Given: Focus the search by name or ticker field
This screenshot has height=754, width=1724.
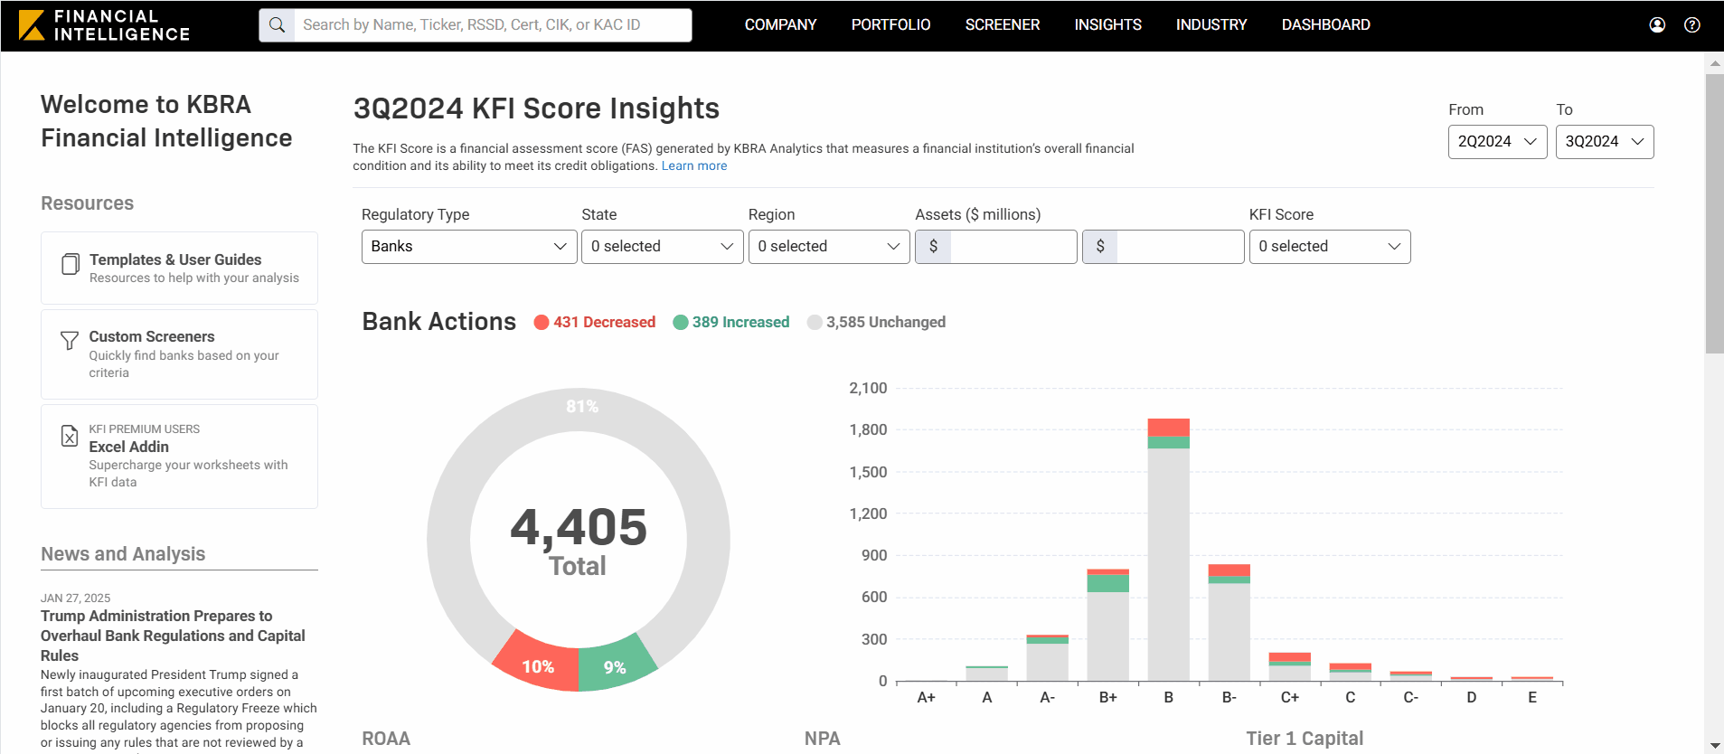Looking at the screenshot, I should tap(493, 25).
